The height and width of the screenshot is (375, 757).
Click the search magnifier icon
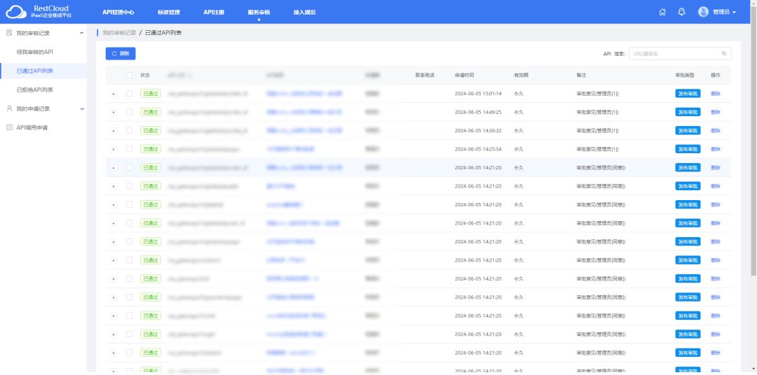click(724, 54)
